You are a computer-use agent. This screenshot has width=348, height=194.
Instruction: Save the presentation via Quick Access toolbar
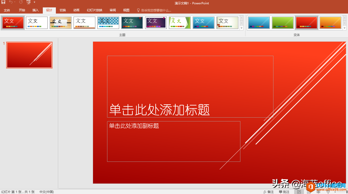(x=3, y=2)
